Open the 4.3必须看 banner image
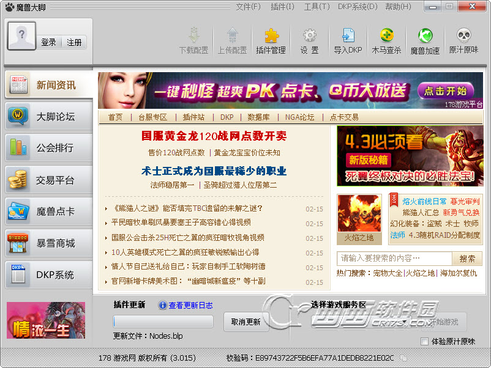491x368 pixels. click(410, 156)
